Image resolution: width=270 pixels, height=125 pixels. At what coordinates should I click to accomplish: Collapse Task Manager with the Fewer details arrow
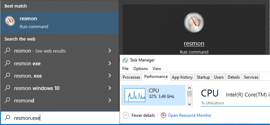(x=126, y=115)
